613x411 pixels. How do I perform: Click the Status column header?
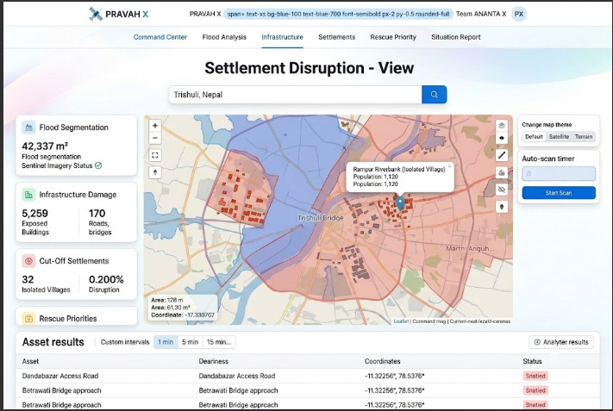(x=532, y=361)
